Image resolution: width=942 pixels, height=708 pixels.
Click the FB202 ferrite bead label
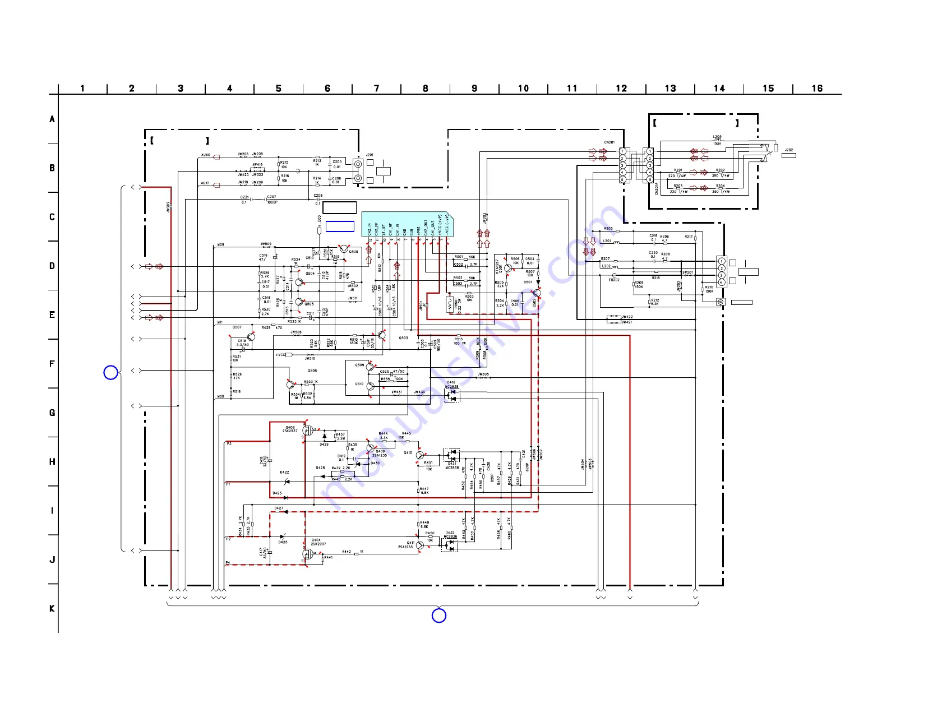[x=614, y=280]
